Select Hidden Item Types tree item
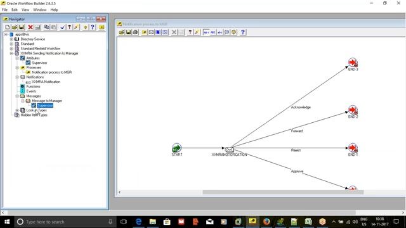This screenshot has height=228, width=406. click(34, 115)
